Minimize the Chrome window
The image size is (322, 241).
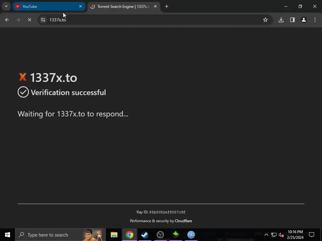tap(286, 6)
